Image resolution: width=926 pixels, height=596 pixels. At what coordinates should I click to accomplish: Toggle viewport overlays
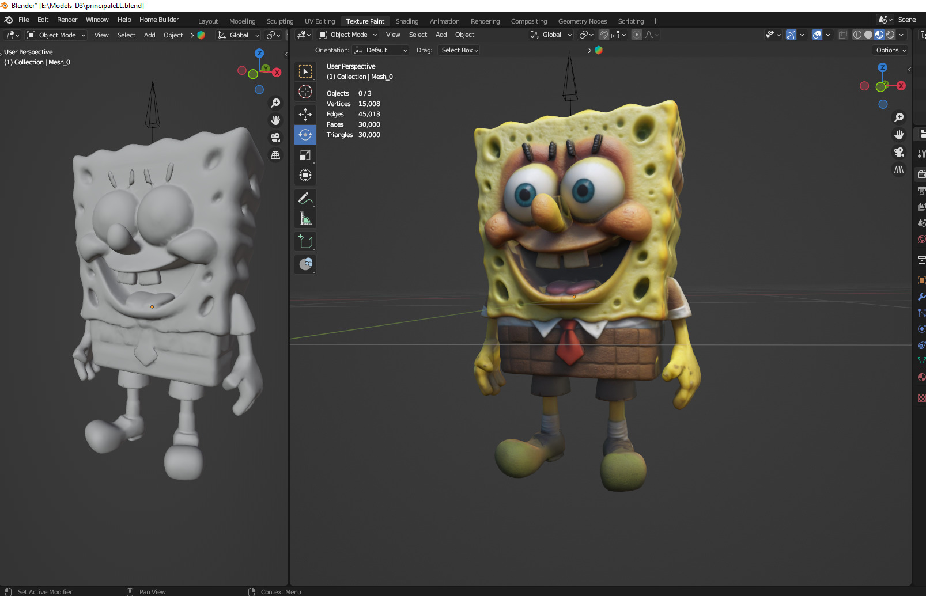point(817,35)
